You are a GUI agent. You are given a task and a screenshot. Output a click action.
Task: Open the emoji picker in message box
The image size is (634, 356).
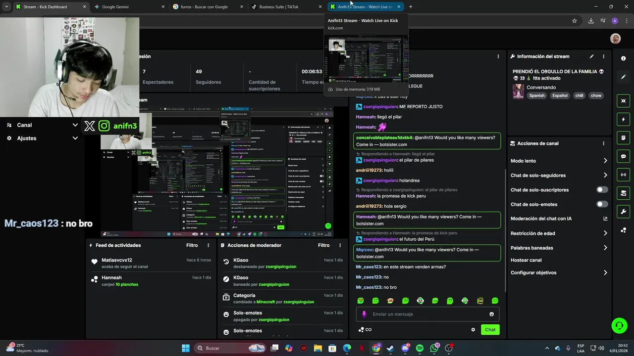491,314
